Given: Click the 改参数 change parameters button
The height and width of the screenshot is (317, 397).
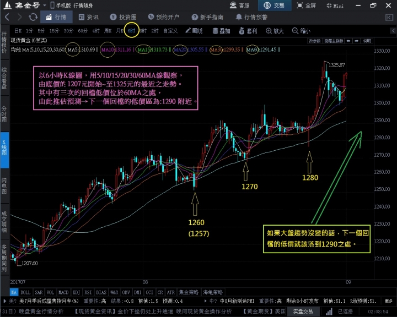Looking at the screenshot, I should tap(315, 41).
